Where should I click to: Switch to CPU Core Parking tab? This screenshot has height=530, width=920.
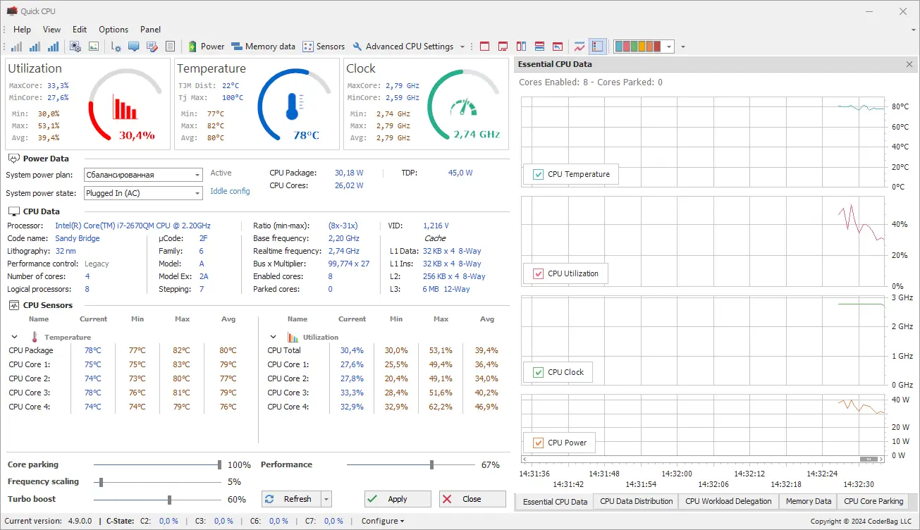(873, 501)
